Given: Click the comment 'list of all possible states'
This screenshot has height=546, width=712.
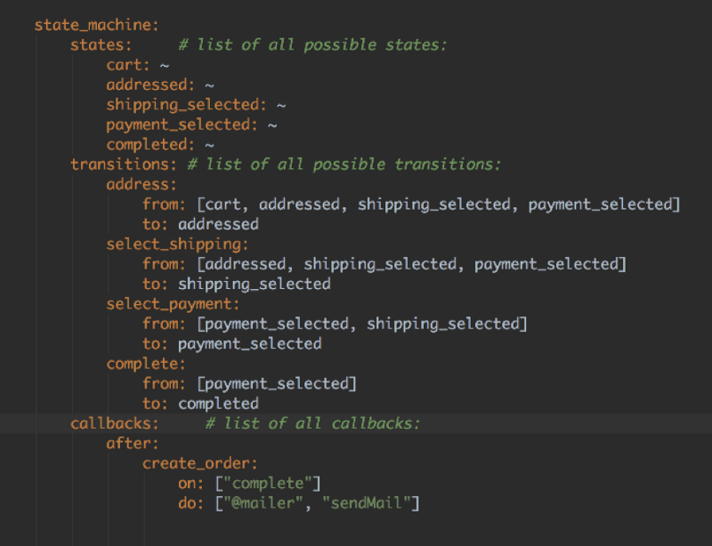Looking at the screenshot, I should click(x=313, y=45).
